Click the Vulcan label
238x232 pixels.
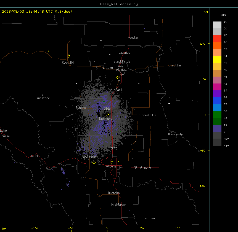tap(150, 218)
